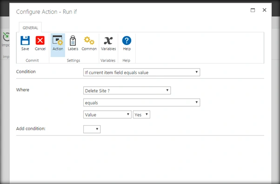Change the equals operator dropdown

(141, 103)
